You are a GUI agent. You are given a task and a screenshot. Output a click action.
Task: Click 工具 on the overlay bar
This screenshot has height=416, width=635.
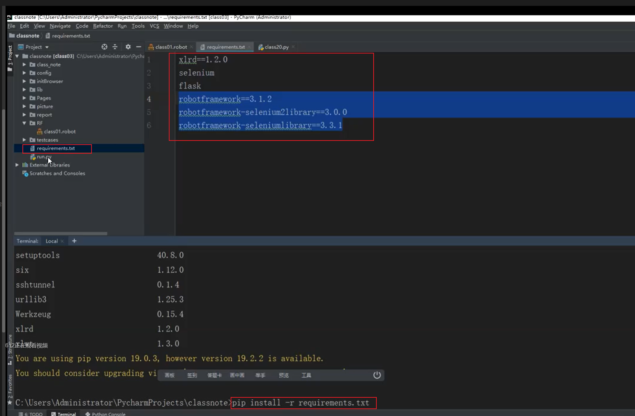306,375
